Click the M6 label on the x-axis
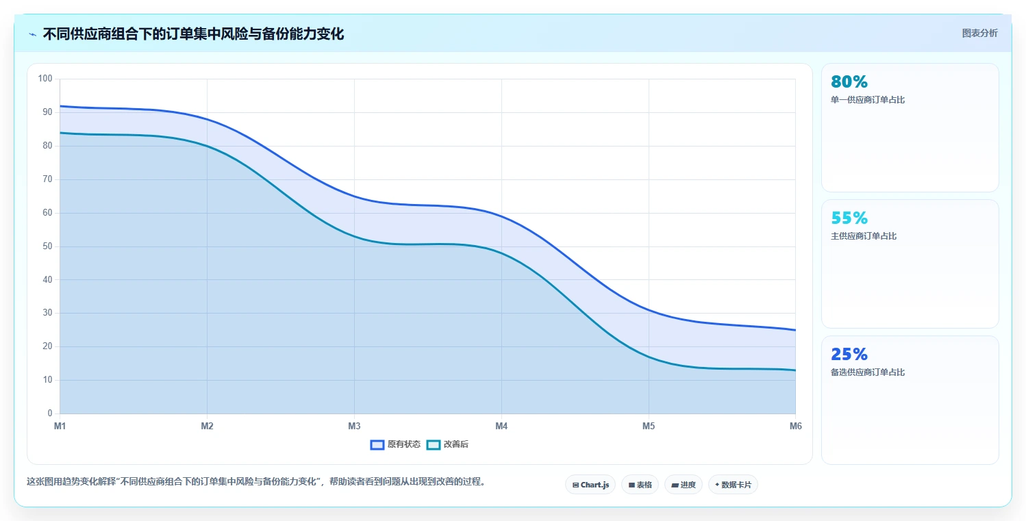This screenshot has height=521, width=1026. point(795,426)
